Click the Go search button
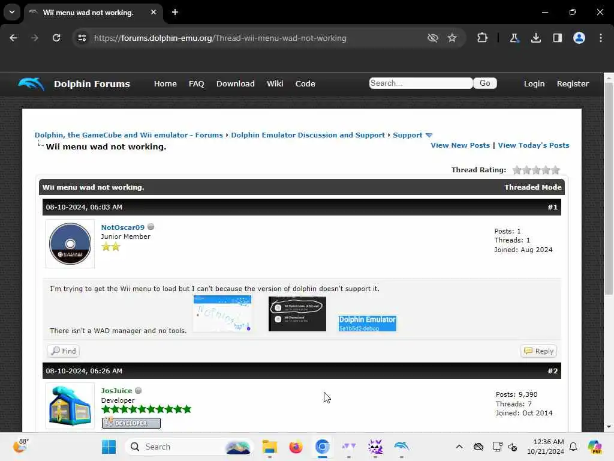614x461 pixels. (x=484, y=83)
